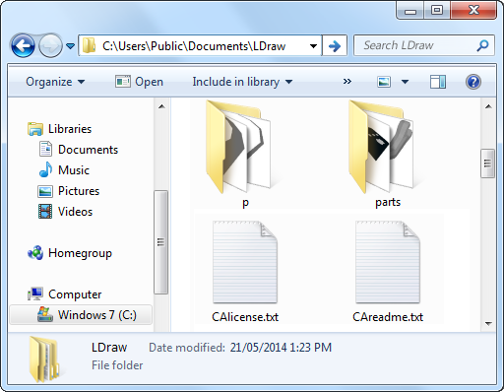Select the address bar path text
The height and width of the screenshot is (392, 504).
194,46
